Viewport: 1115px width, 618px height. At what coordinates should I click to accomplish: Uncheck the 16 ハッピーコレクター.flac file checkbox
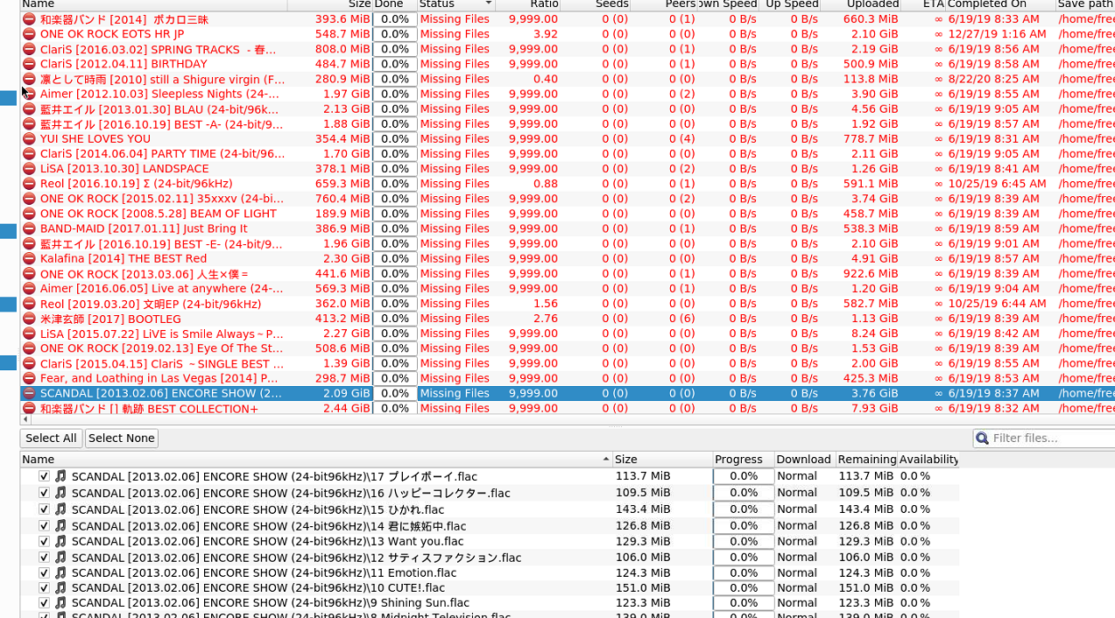[44, 493]
